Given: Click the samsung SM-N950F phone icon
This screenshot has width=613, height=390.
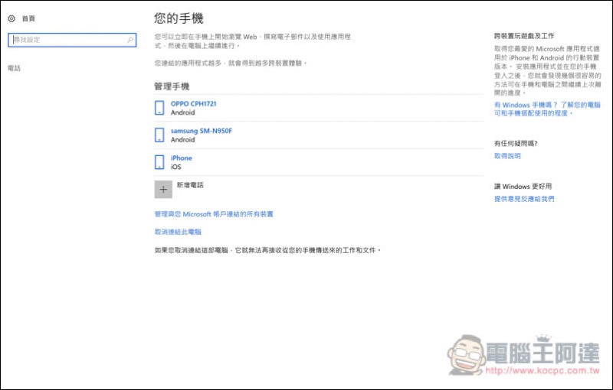Looking at the screenshot, I should (x=159, y=135).
